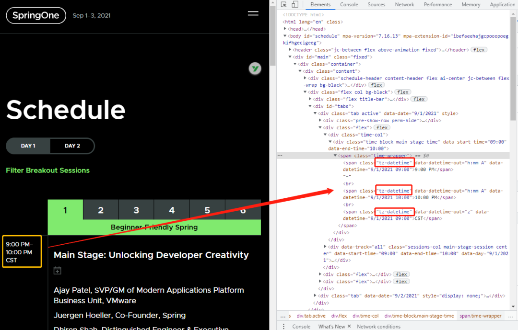This screenshot has width=518, height=330.
Task: Switch to the Sources tab
Action: pos(377,5)
